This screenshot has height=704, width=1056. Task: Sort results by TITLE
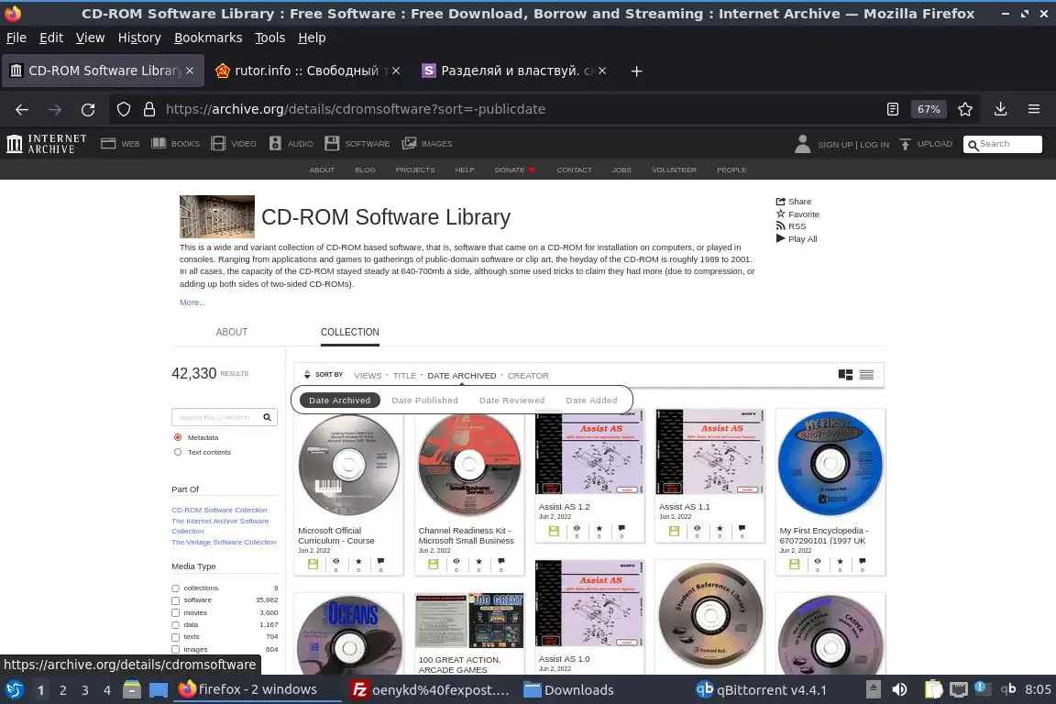405,376
